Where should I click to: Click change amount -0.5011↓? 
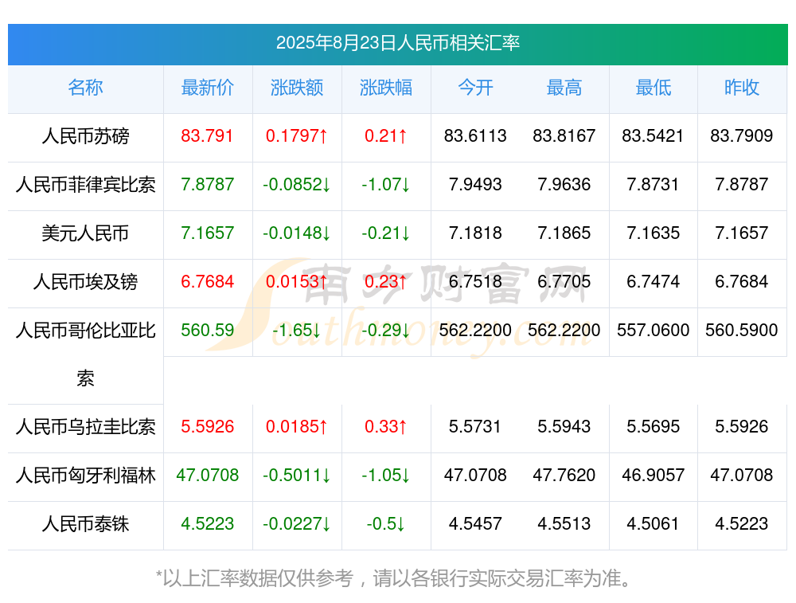[296, 476]
